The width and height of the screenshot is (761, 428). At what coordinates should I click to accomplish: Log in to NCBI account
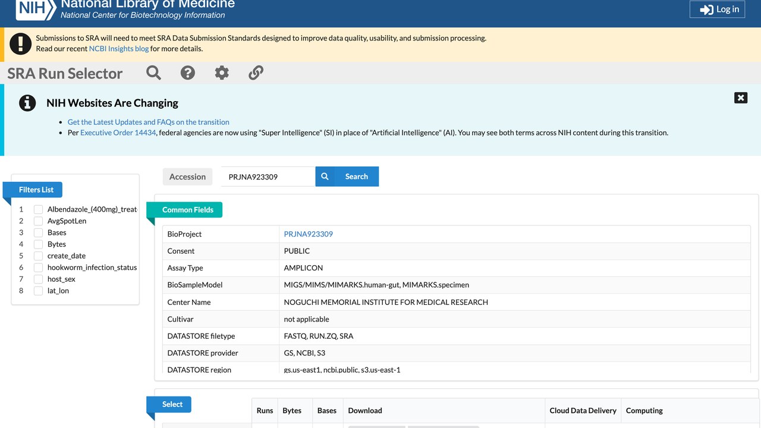(x=717, y=9)
